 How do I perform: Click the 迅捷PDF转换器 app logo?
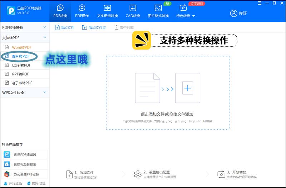coord(11,11)
